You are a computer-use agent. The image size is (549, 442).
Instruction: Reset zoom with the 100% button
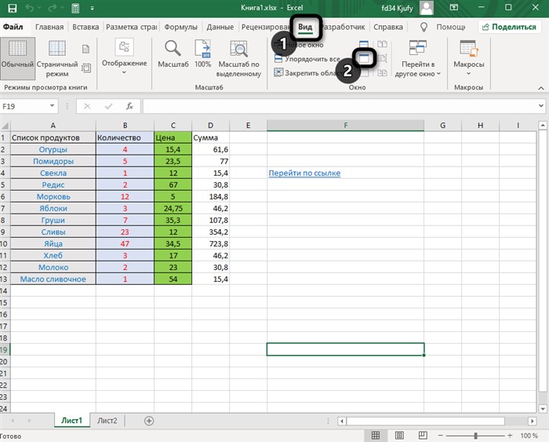pos(202,54)
